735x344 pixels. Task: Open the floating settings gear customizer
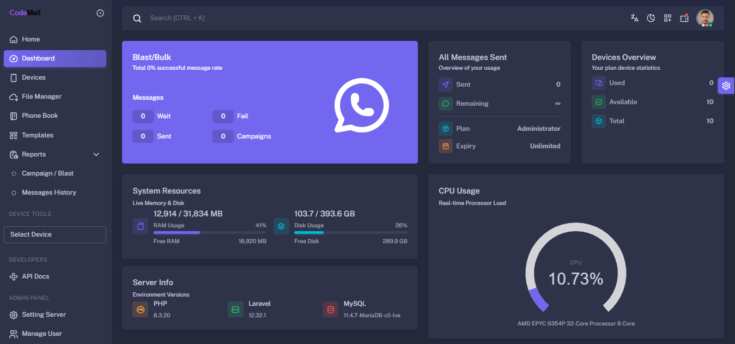click(x=726, y=86)
